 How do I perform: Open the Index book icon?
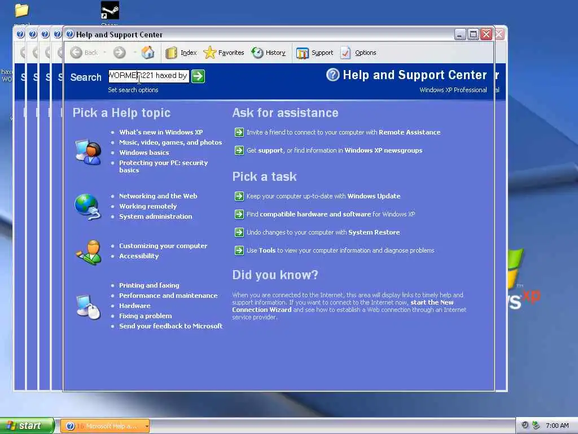tap(172, 53)
